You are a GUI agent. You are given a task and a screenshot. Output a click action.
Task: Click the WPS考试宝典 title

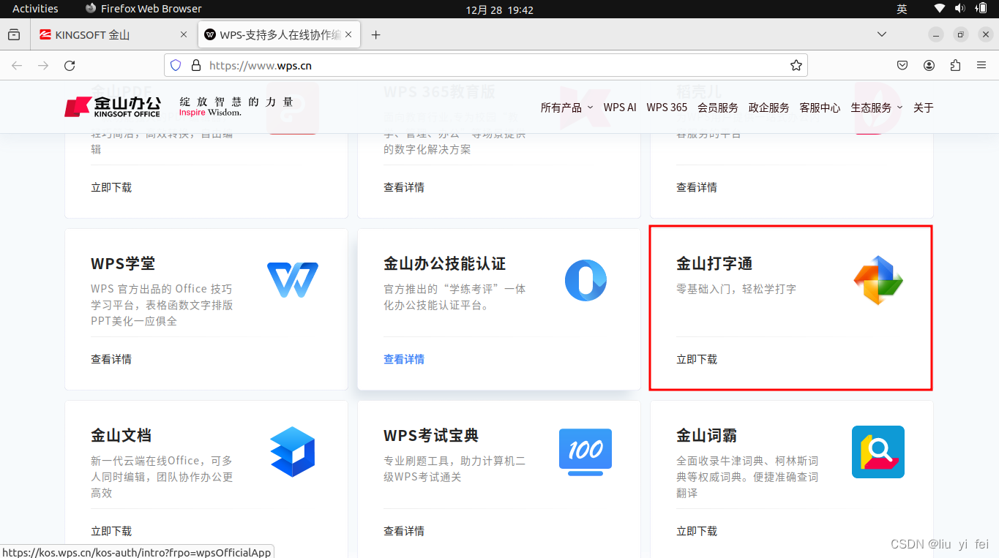pos(431,435)
